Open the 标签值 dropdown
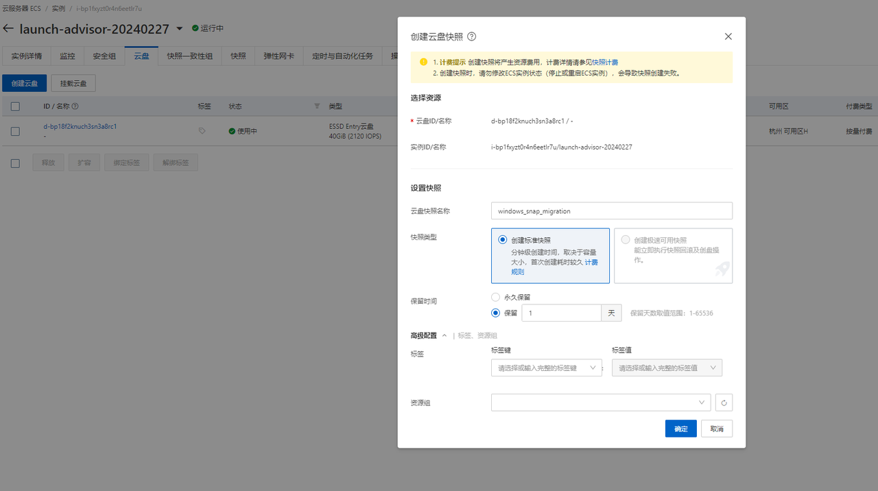The width and height of the screenshot is (878, 491). 667,368
